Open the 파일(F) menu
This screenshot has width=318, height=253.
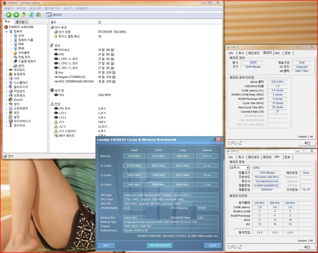point(8,8)
